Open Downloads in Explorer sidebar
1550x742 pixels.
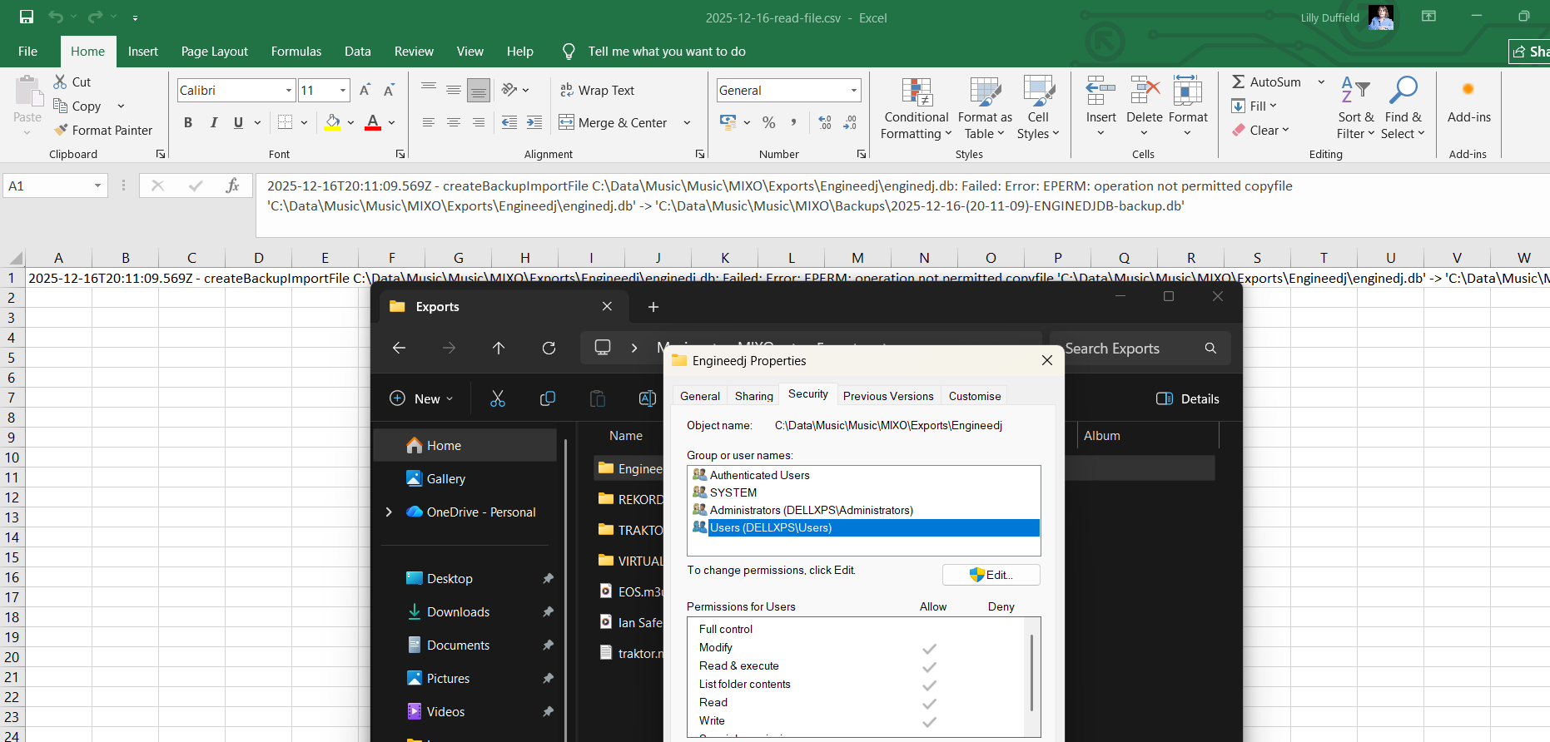(458, 611)
